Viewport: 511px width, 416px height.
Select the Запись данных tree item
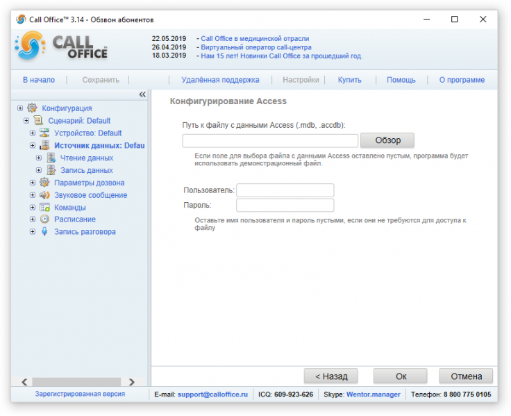tap(87, 170)
